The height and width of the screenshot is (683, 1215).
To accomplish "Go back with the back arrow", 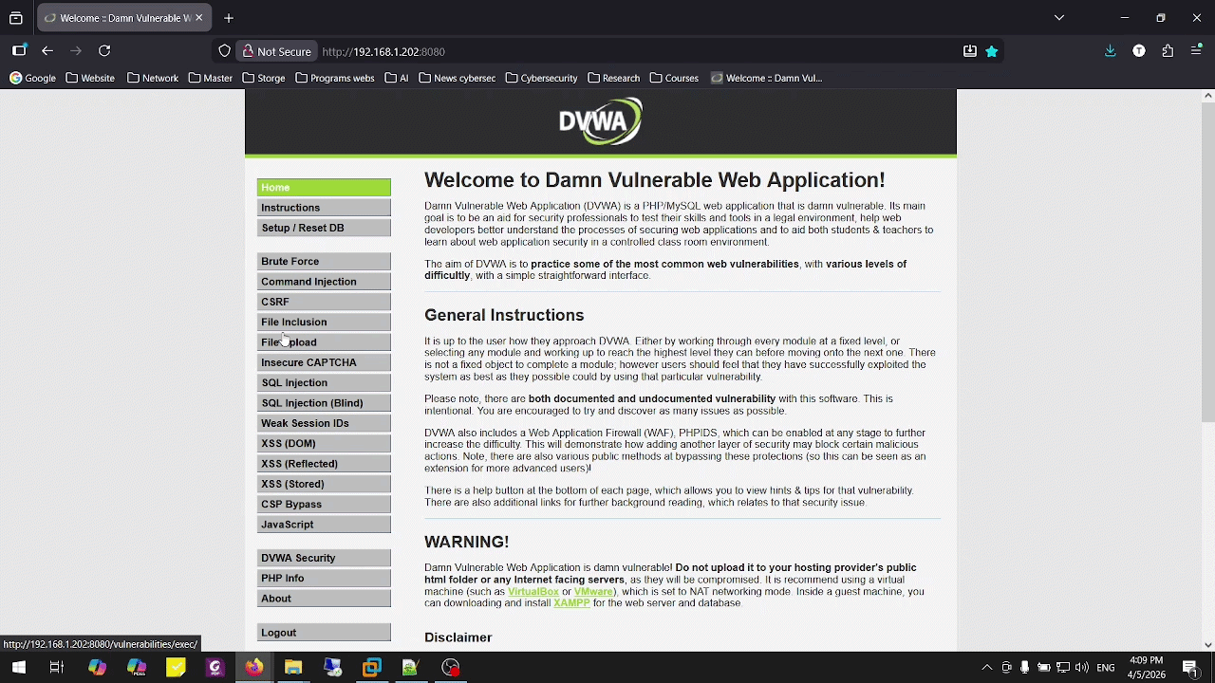I will click(47, 51).
